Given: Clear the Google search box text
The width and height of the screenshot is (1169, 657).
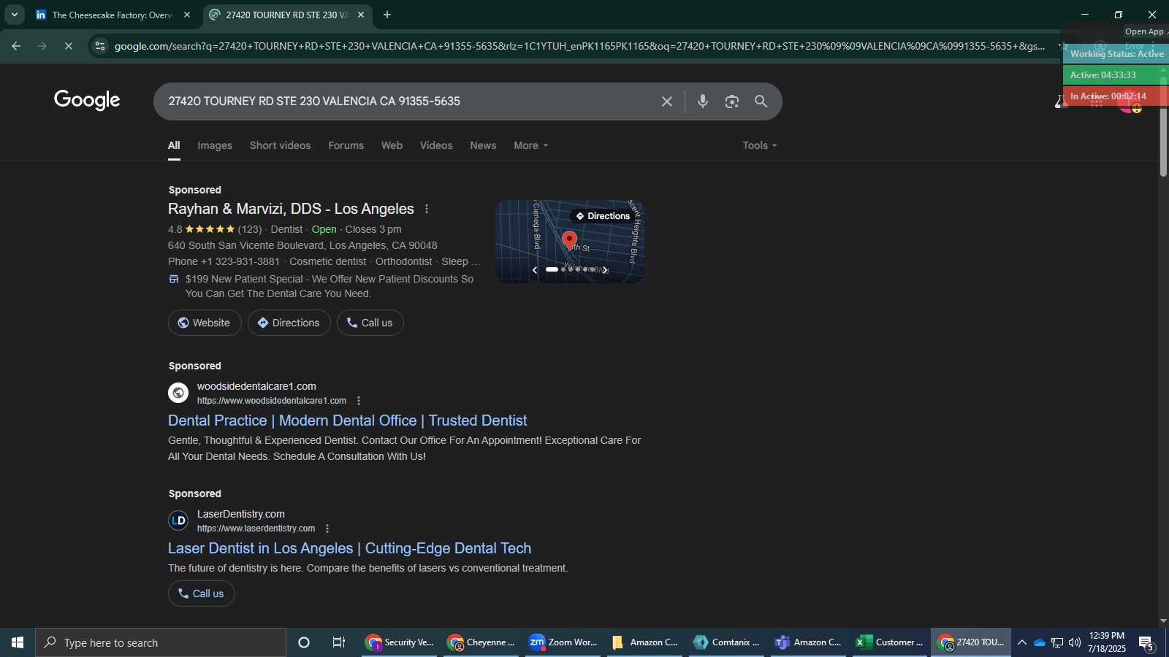Looking at the screenshot, I should pyautogui.click(x=666, y=101).
